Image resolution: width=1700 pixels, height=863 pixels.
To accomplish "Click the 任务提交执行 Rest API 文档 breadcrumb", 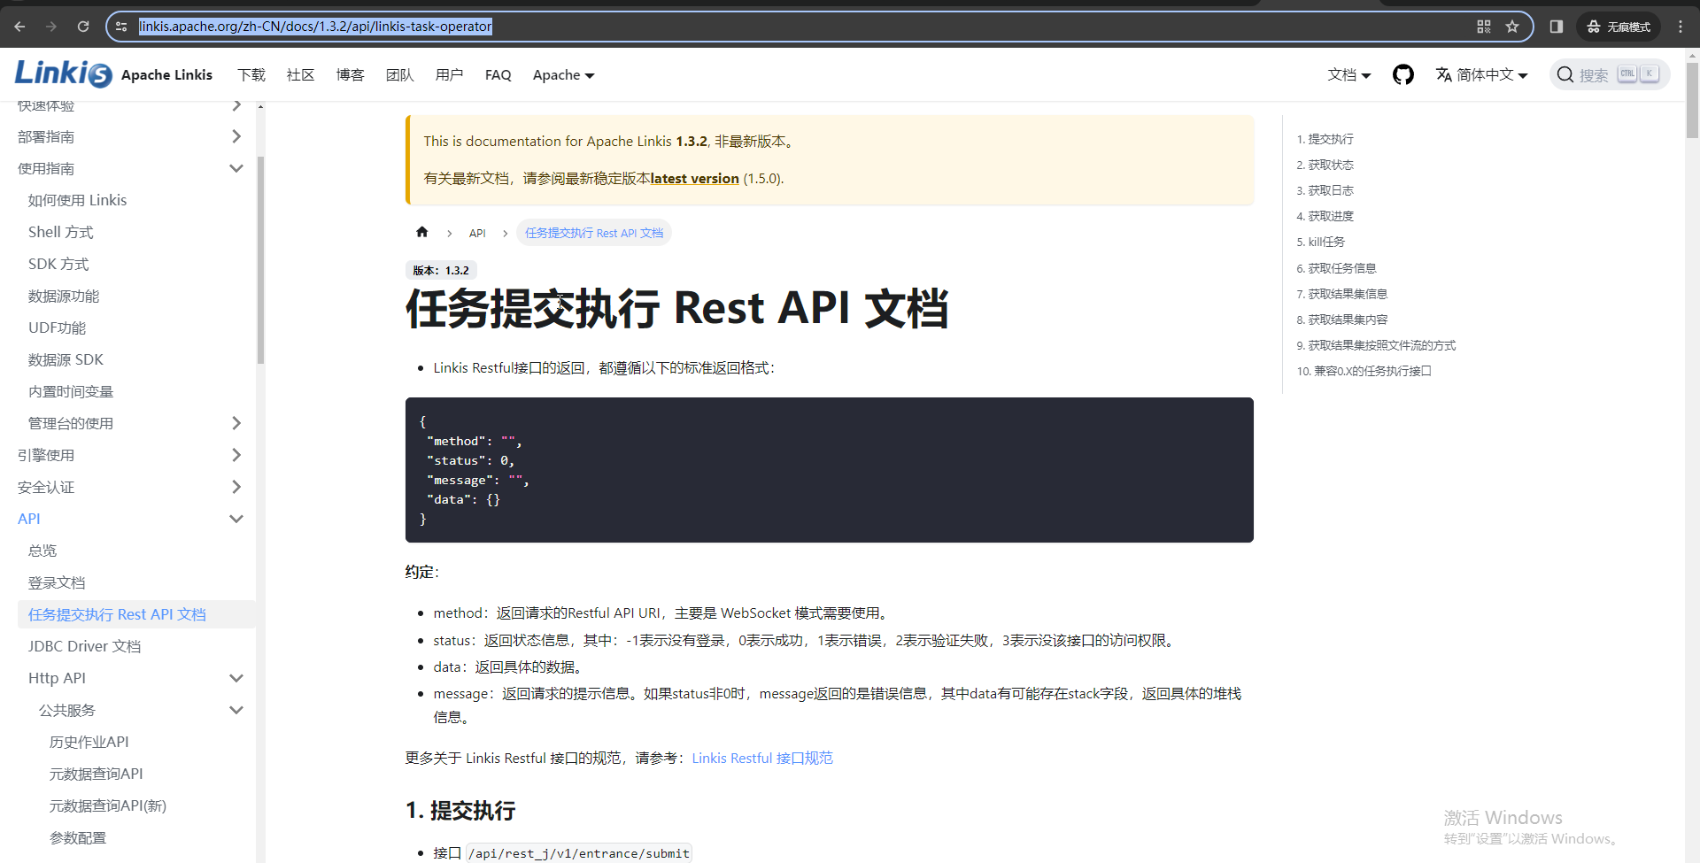I will pyautogui.click(x=594, y=233).
